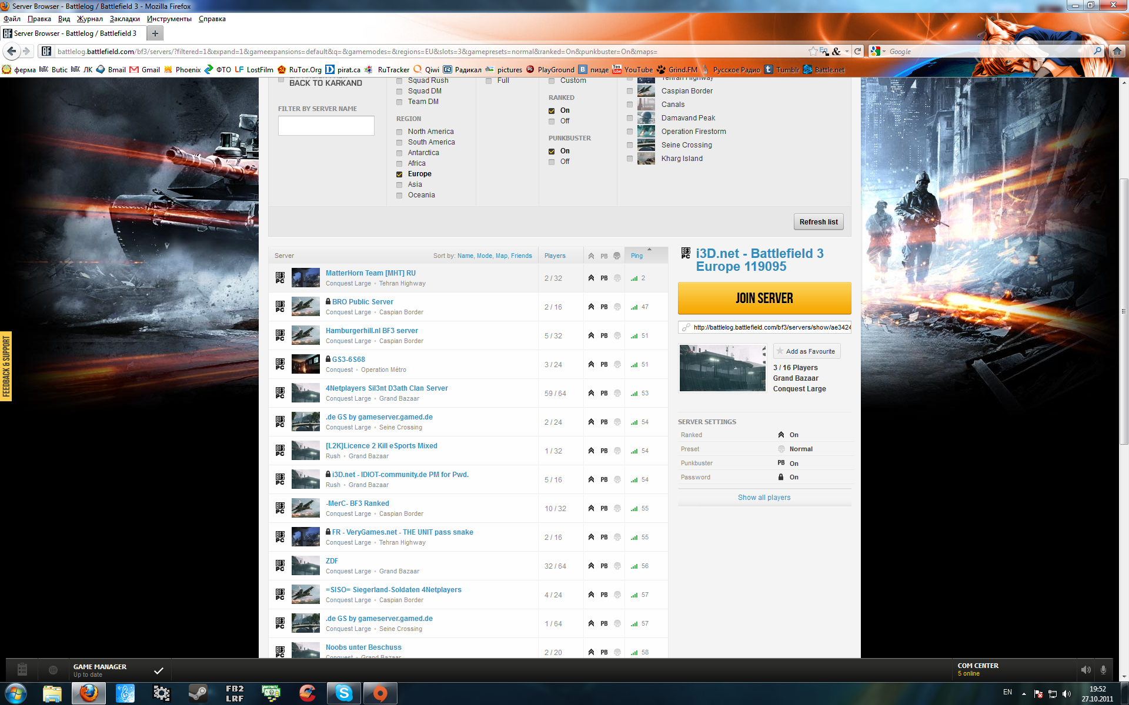This screenshot has width=1129, height=705.
Task: Click the browser Forward arrow button
Action: tap(26, 51)
